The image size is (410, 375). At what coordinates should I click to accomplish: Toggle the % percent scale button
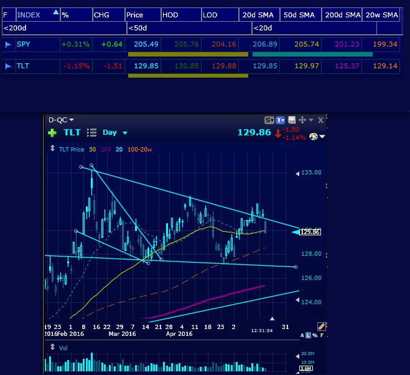pos(315,335)
